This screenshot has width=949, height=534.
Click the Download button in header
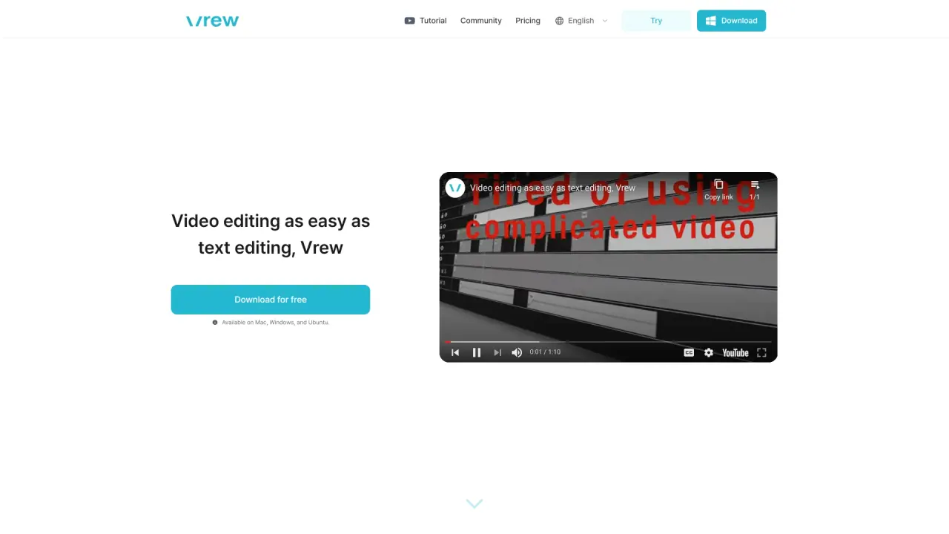click(731, 21)
